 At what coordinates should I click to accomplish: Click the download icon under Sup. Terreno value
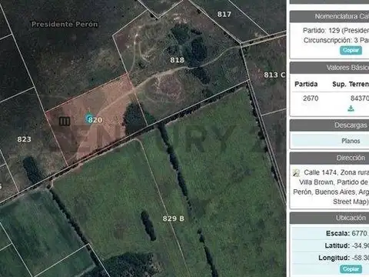point(351,108)
